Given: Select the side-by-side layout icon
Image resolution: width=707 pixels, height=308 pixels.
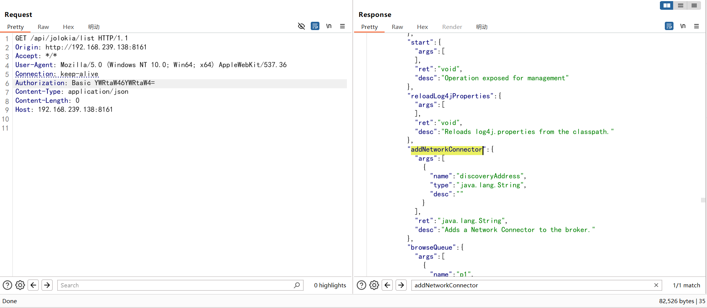Looking at the screenshot, I should tap(667, 5).
